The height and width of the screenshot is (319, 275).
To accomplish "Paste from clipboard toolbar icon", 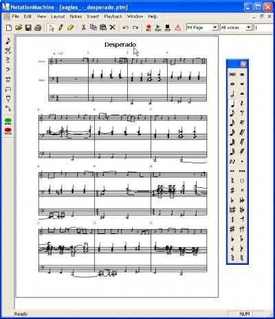I will click(103, 27).
